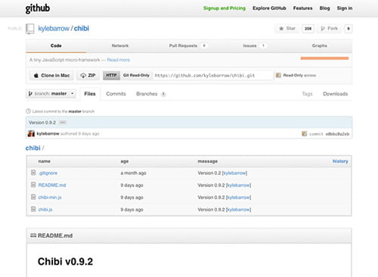This screenshot has width=378, height=277.
Task: Open the fork count beside Fork
Action: pos(349,29)
